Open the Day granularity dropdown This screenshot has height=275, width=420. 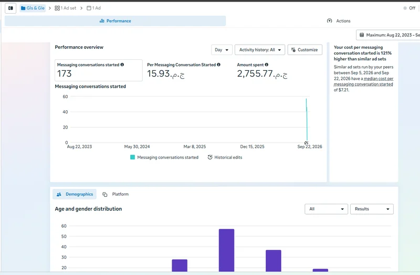point(222,50)
